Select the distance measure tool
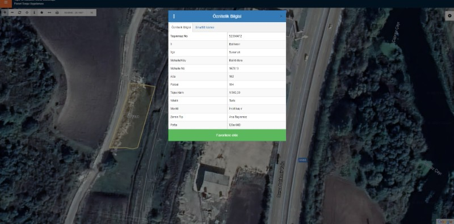This screenshot has width=454, height=224. (49, 12)
